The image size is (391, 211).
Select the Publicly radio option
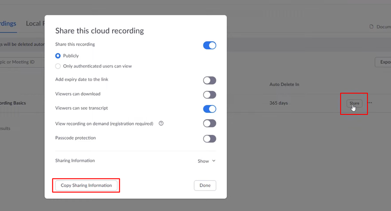[58, 56]
